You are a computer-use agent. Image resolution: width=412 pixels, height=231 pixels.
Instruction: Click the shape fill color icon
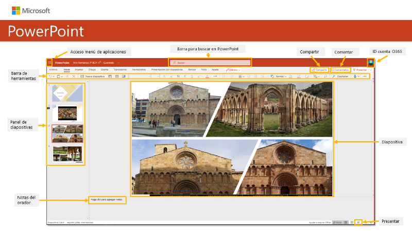pyautogui.click(x=290, y=76)
